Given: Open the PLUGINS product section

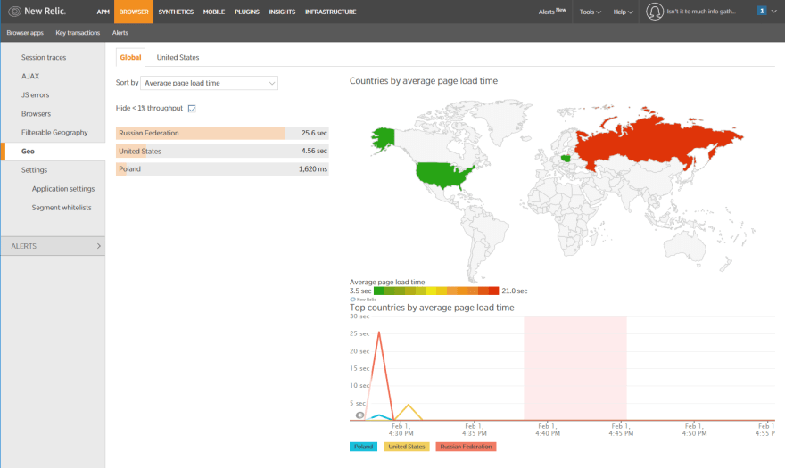Looking at the screenshot, I should point(247,12).
